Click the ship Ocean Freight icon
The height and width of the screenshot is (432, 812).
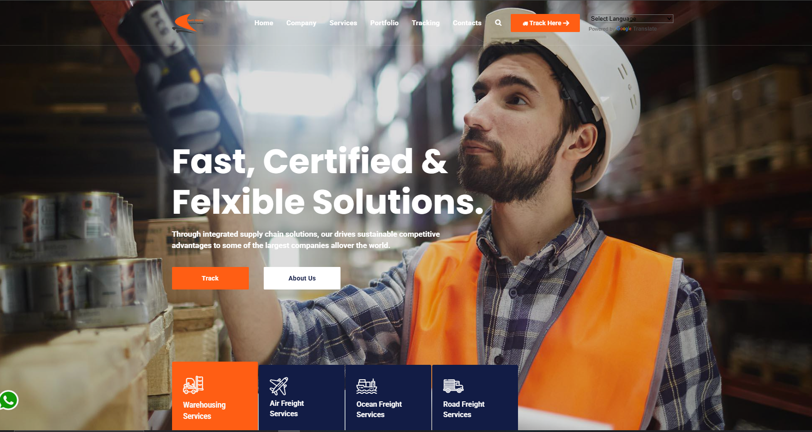tap(366, 386)
